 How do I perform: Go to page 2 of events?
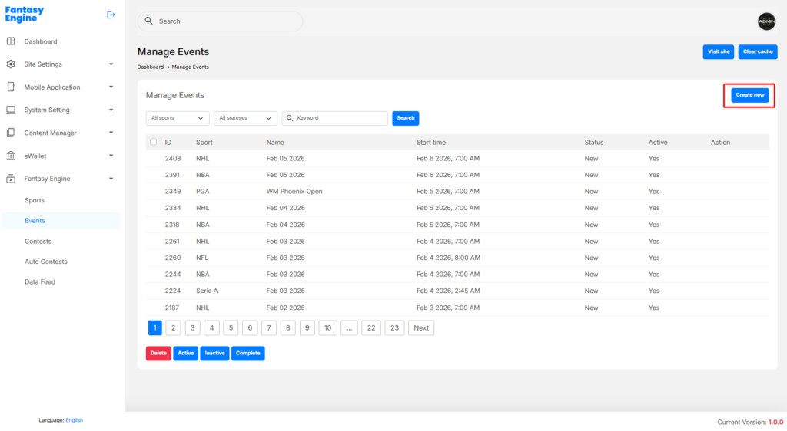click(x=174, y=328)
